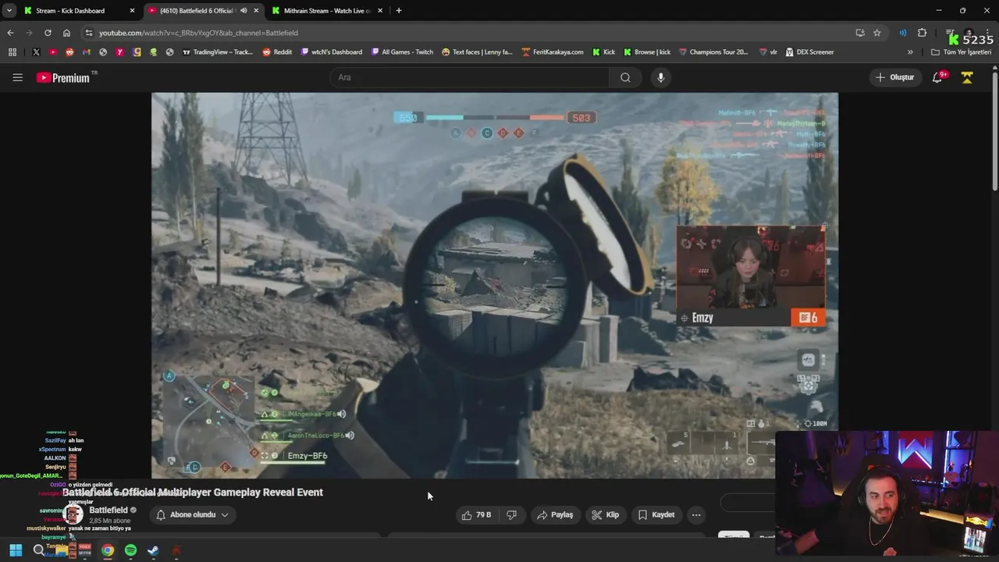Open a new browser tab

point(399,10)
